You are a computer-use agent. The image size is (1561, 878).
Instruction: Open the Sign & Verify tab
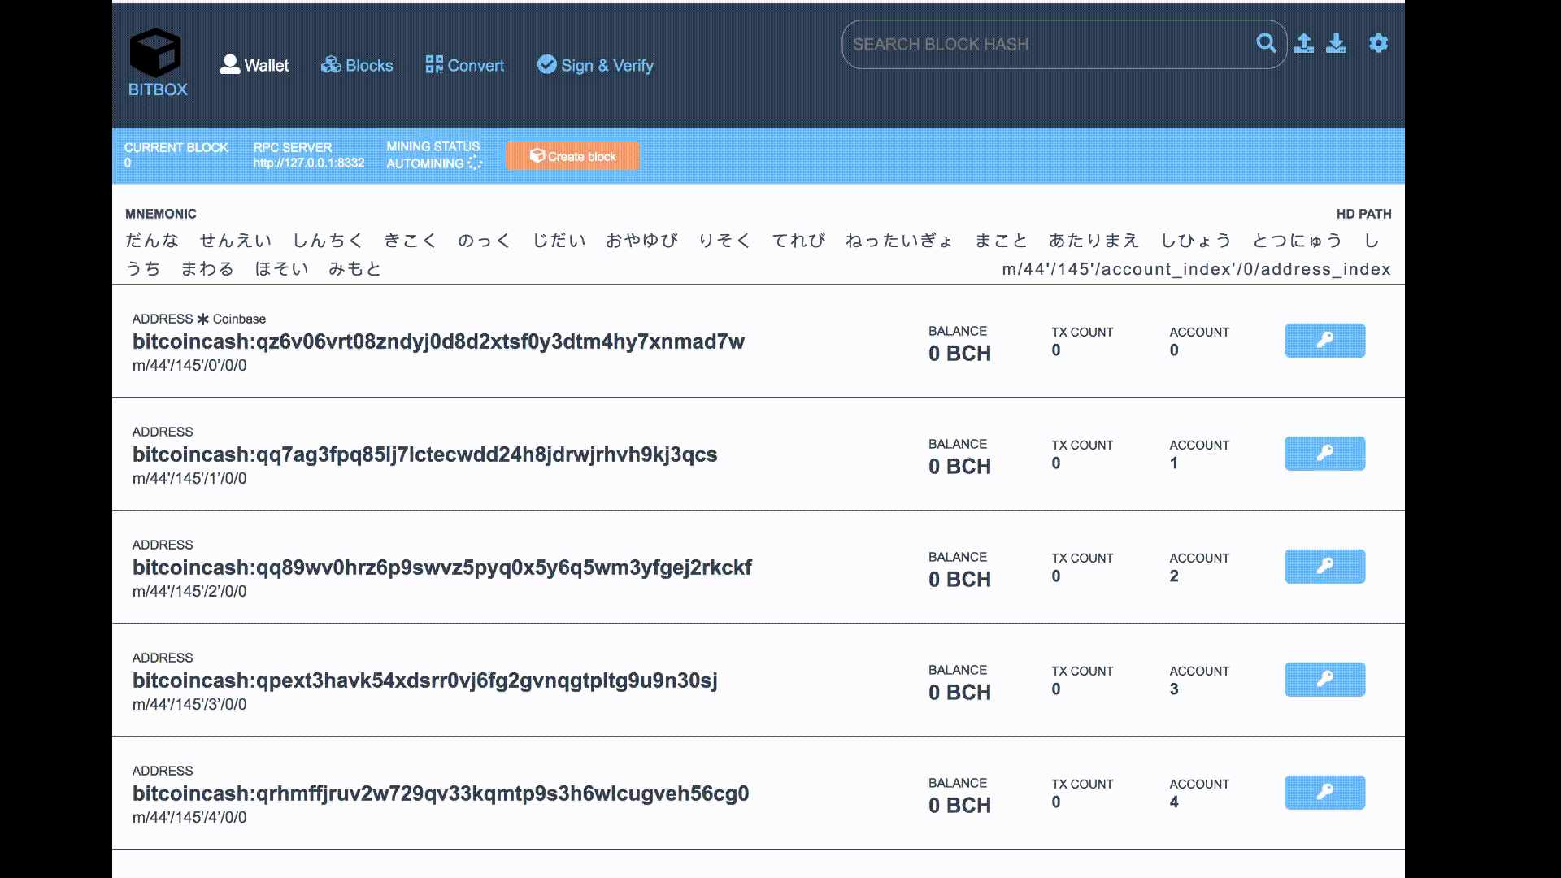(595, 65)
